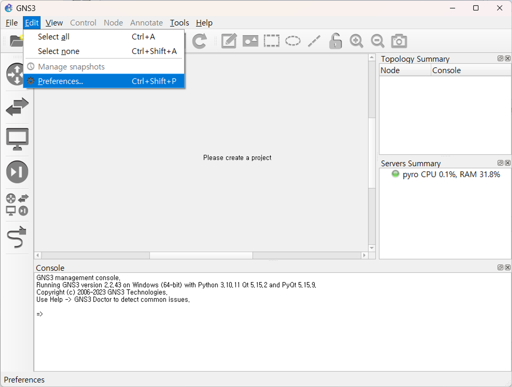Screen dimensions: 512x387
Task: Click Manage snapshots menu entry
Action: [104, 67]
